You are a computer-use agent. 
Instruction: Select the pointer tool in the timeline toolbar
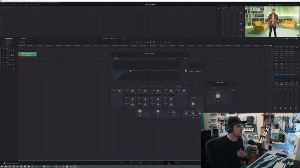(131, 42)
